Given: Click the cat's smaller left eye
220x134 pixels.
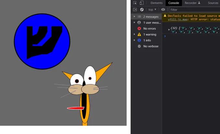Looking at the screenshot, I should (77, 80).
